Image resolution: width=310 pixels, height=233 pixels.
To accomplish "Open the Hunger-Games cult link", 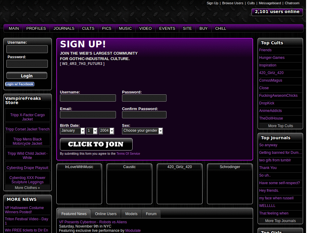I will pyautogui.click(x=272, y=58).
